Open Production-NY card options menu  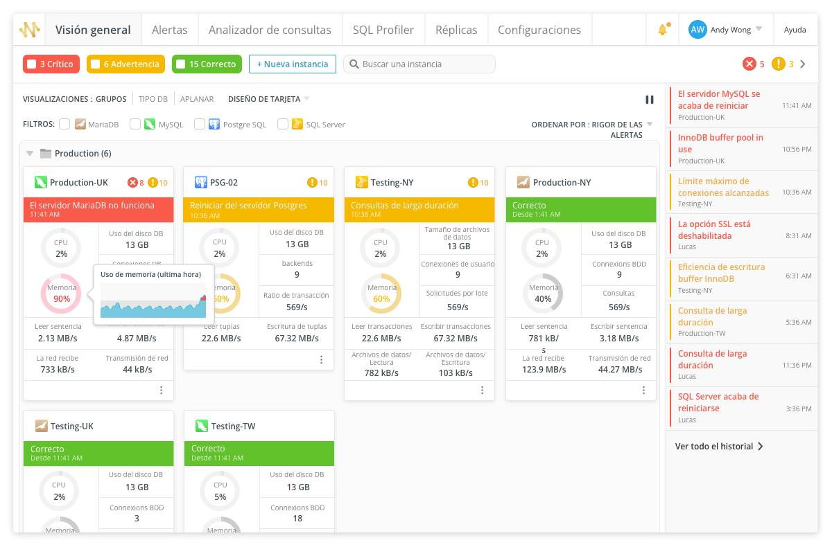tap(643, 391)
